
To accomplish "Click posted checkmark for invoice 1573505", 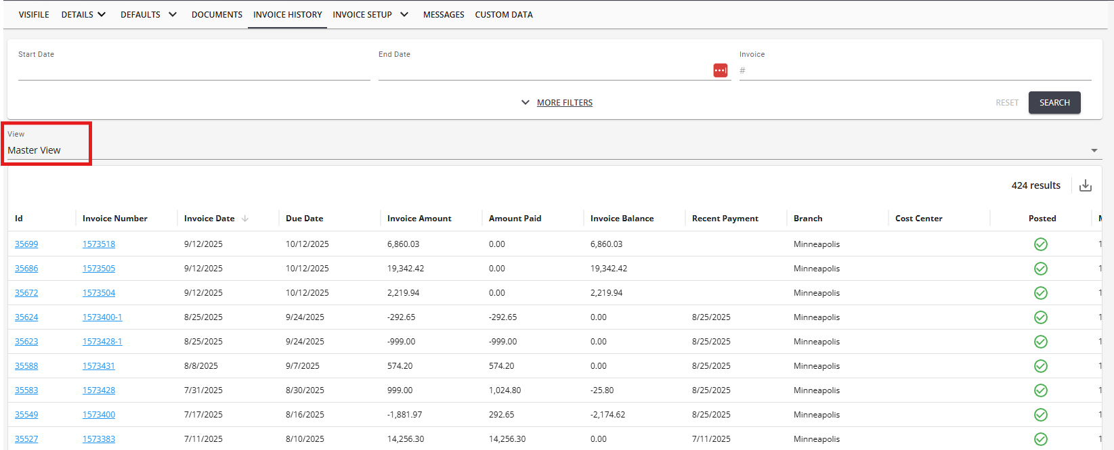I will click(1041, 269).
